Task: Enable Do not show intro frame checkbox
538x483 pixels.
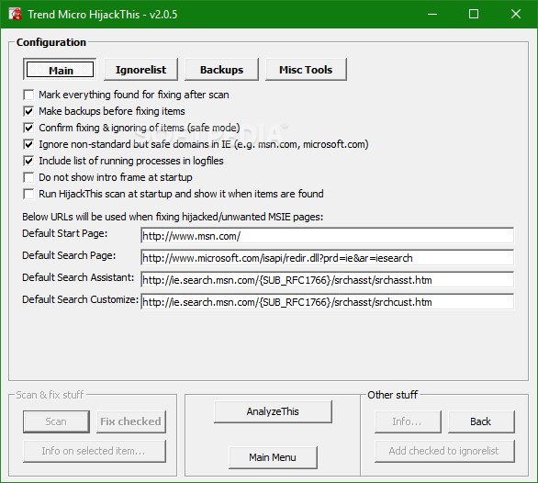Action: [28, 177]
